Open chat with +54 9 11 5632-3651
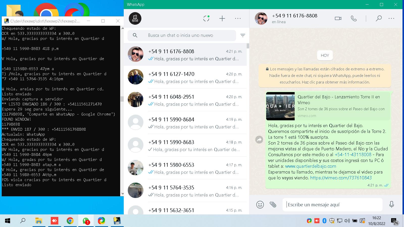 click(x=185, y=209)
